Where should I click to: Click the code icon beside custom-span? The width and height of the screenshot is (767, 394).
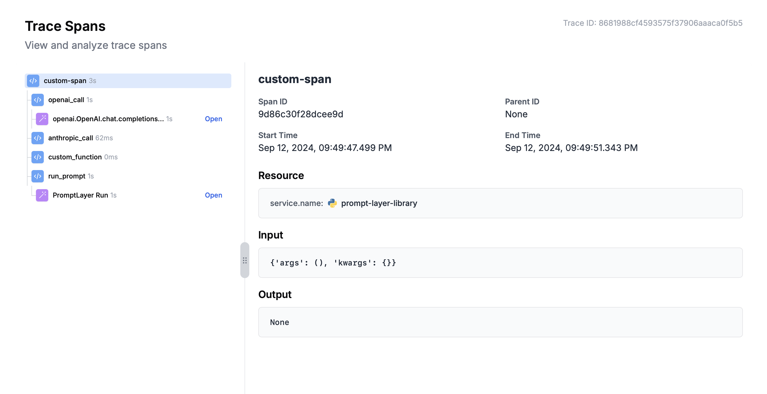pyautogui.click(x=33, y=81)
